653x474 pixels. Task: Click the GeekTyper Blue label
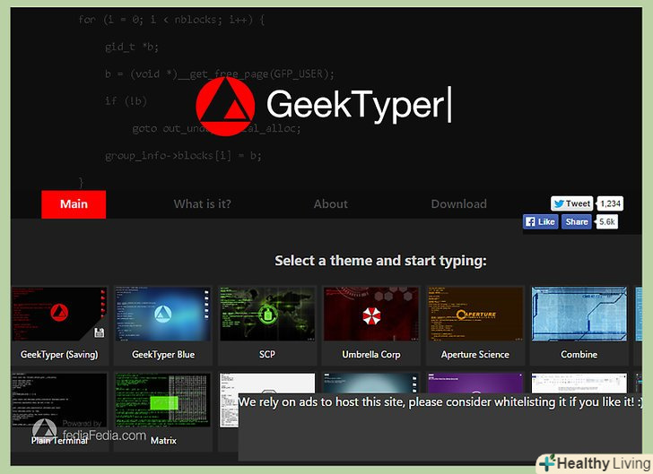[163, 355]
